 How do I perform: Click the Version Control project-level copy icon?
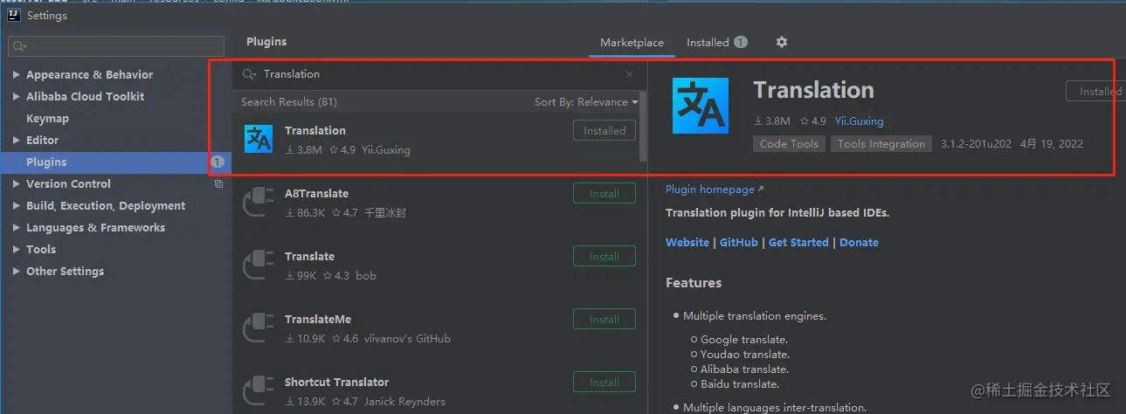pyautogui.click(x=218, y=184)
